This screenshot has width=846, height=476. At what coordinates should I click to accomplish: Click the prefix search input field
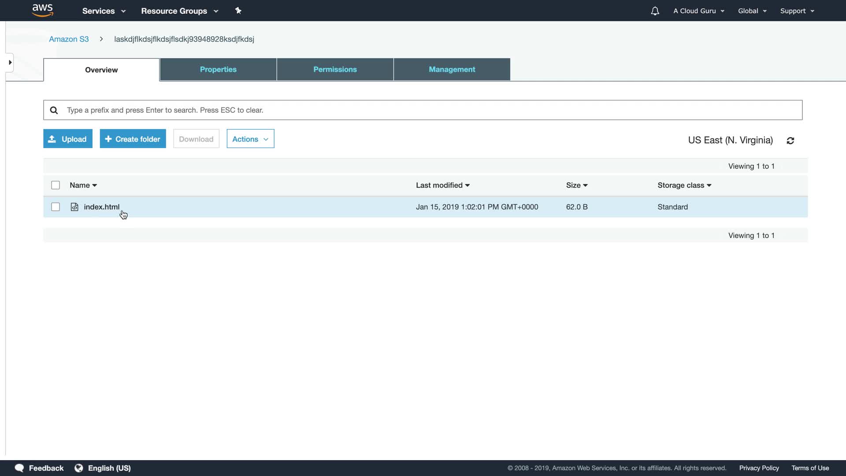[x=423, y=110]
